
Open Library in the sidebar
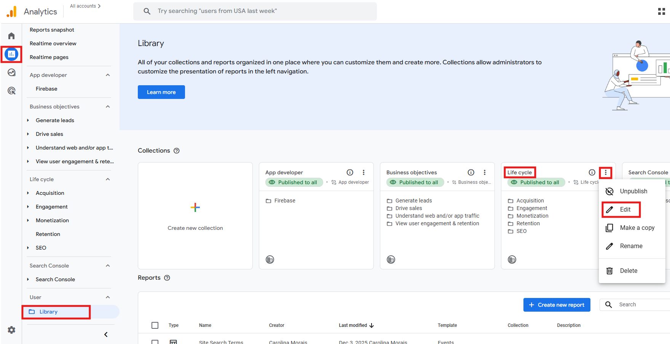pyautogui.click(x=71, y=312)
